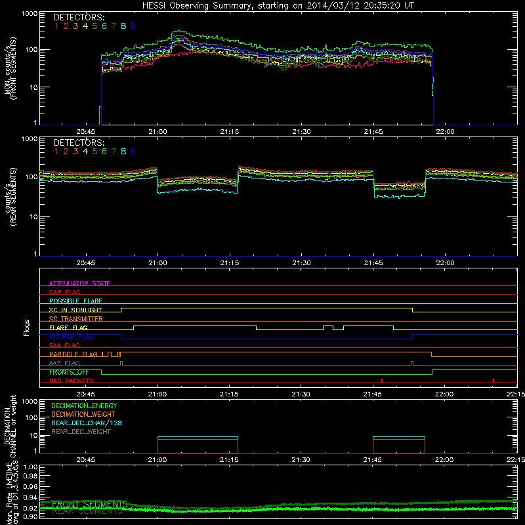Click the 22:00 tick label under front segments panel
The height and width of the screenshot is (525, 525).
446,132
